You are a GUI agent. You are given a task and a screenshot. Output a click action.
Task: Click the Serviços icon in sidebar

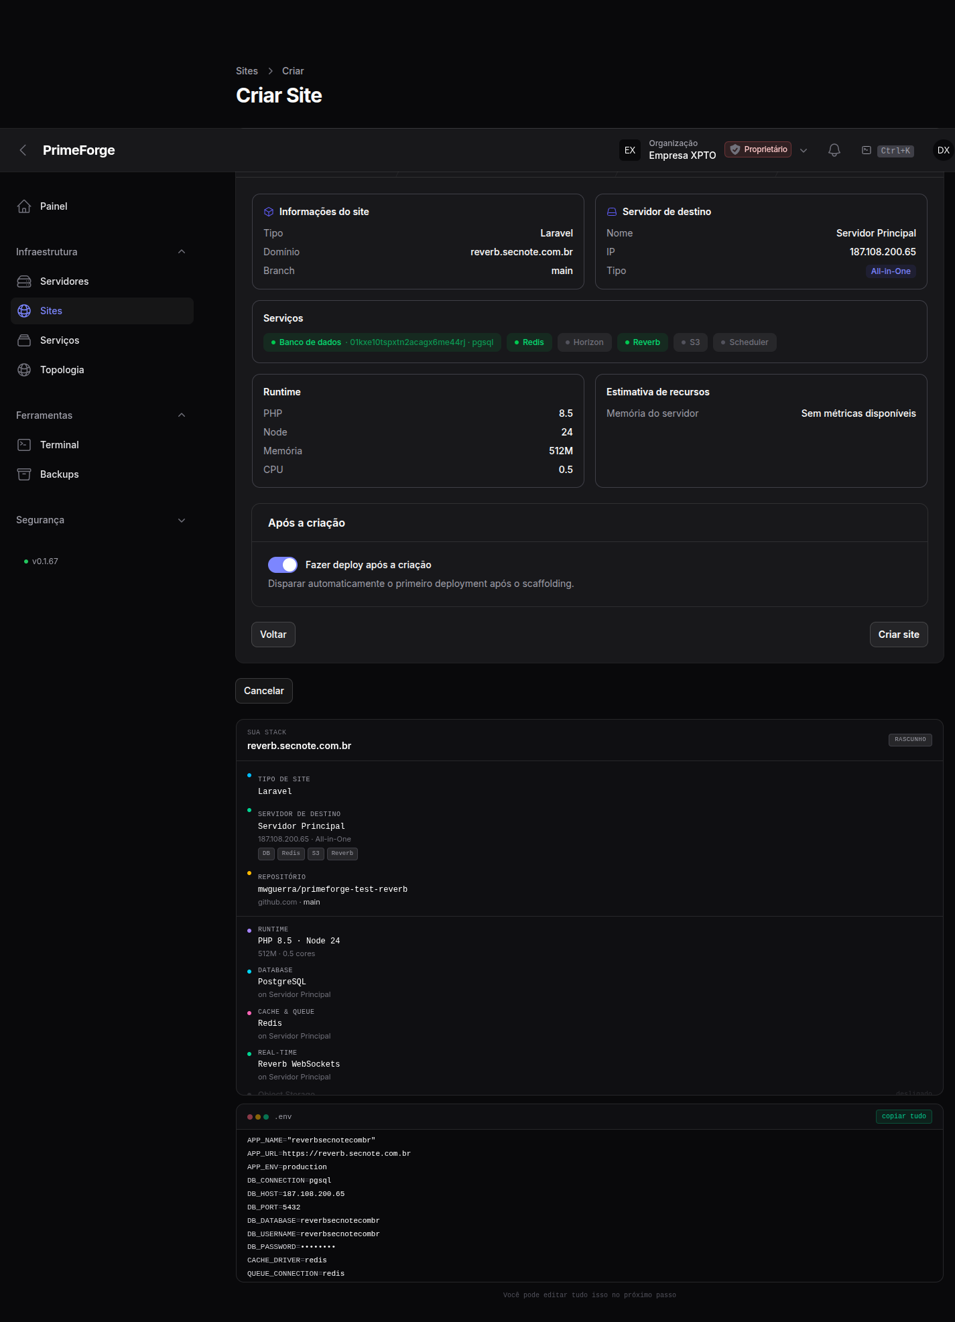tap(24, 340)
